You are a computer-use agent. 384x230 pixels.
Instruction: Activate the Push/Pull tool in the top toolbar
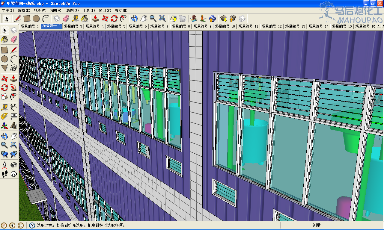95,19
